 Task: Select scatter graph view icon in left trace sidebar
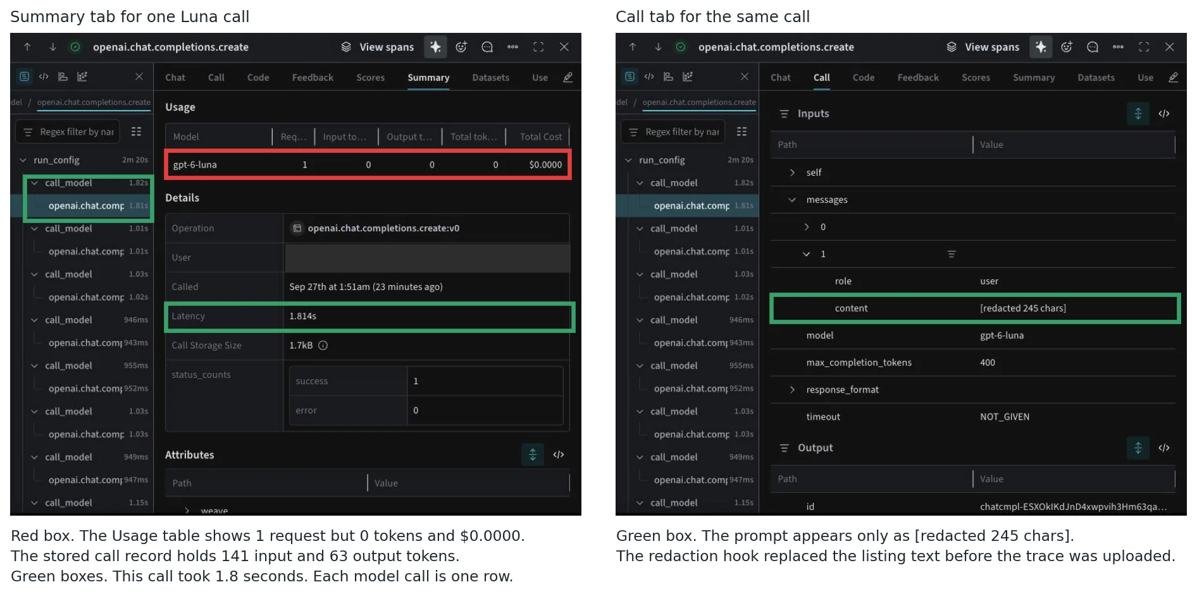pos(82,76)
